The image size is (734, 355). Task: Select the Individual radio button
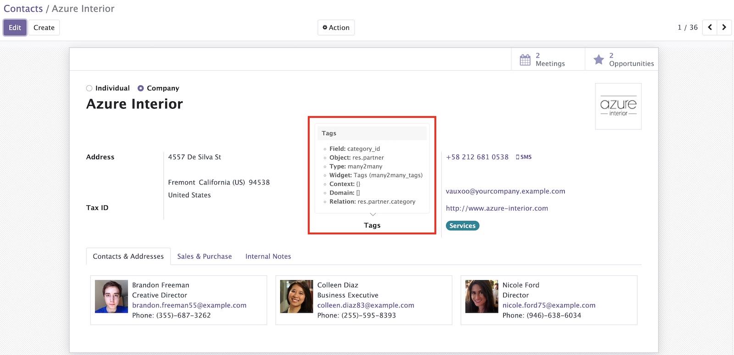coord(89,88)
